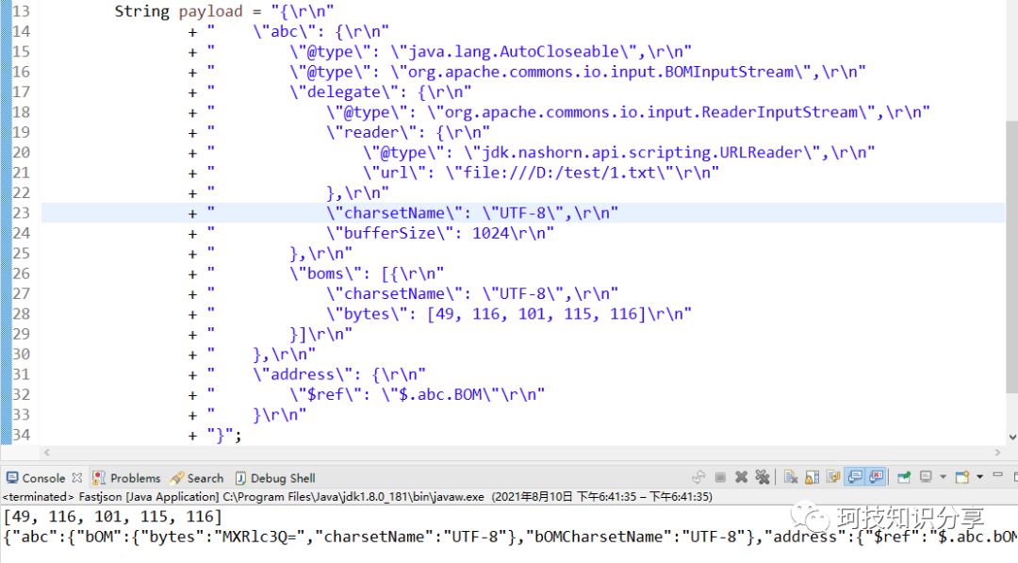Viewport: 1018px width, 563px height.
Task: Click the '$.abc.BOM' reference on line 32
Action: point(440,395)
